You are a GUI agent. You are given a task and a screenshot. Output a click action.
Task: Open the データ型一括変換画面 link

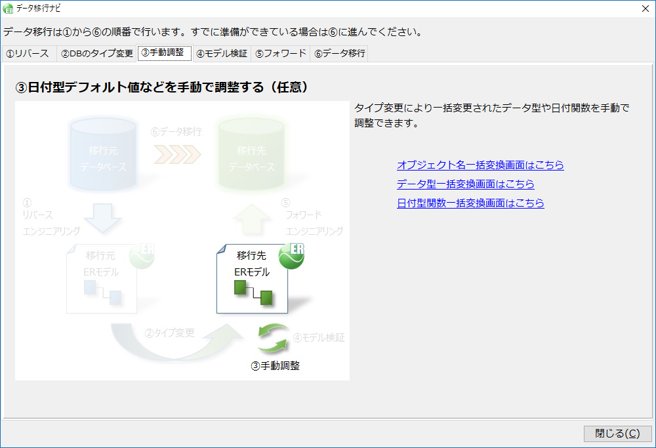[x=465, y=184]
